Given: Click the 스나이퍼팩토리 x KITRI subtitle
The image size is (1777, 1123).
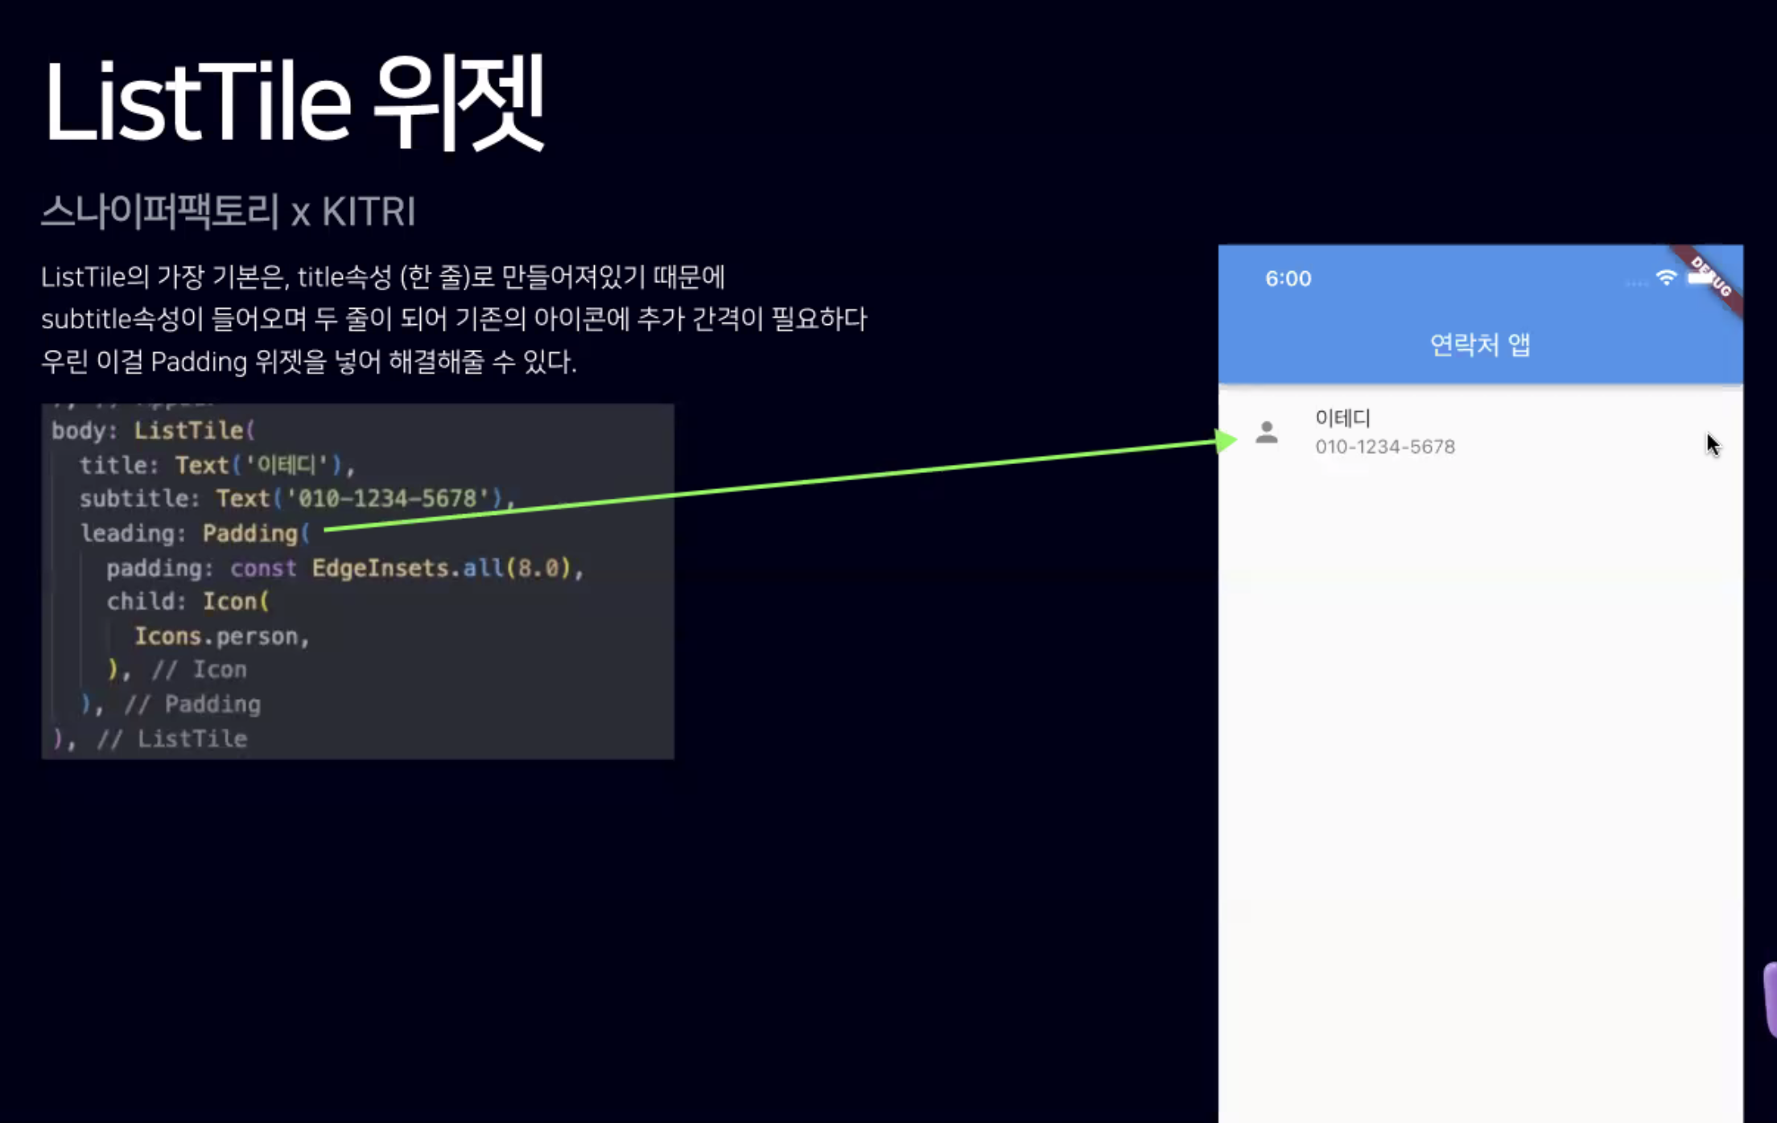Looking at the screenshot, I should pos(229,212).
